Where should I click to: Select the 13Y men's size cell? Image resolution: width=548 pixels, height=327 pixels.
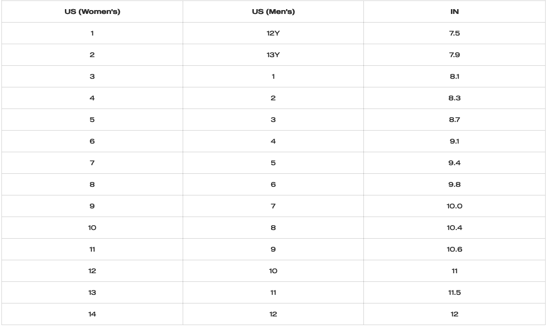pos(273,55)
